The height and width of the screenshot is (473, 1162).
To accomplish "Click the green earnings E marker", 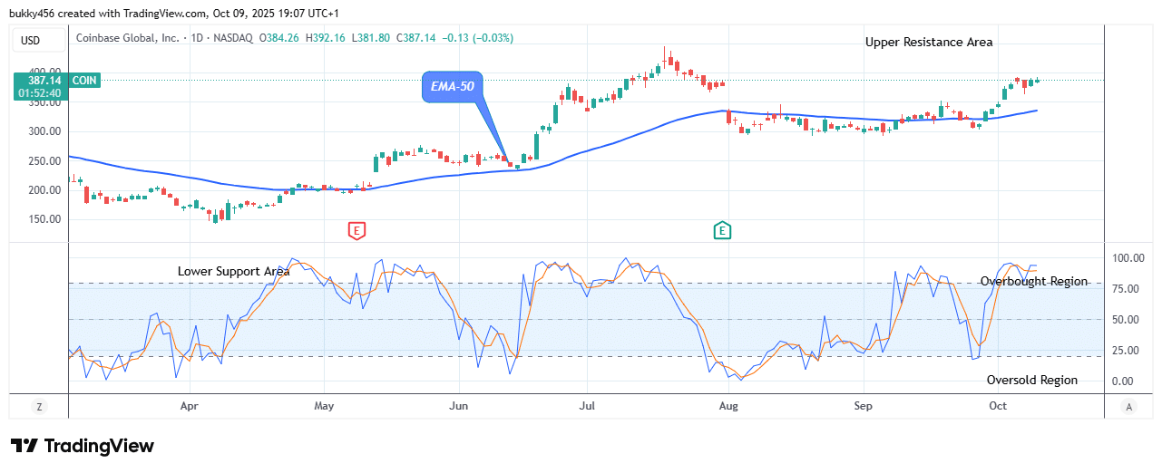I will click(x=722, y=231).
